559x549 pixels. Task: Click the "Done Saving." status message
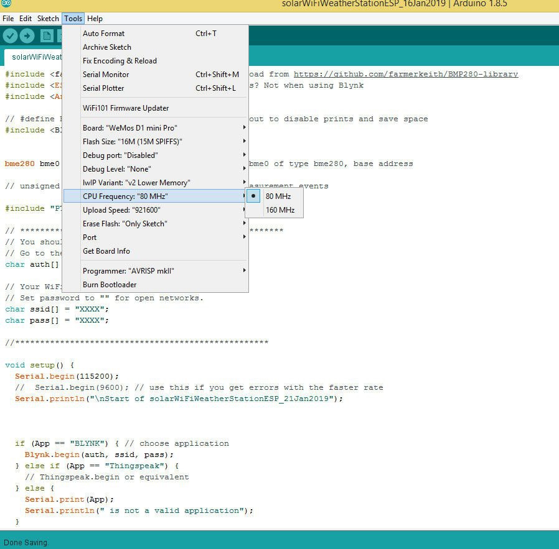coord(26,543)
